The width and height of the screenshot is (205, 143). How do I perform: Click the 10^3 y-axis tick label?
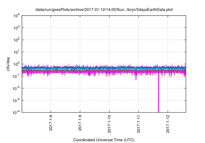[x=17, y=28]
